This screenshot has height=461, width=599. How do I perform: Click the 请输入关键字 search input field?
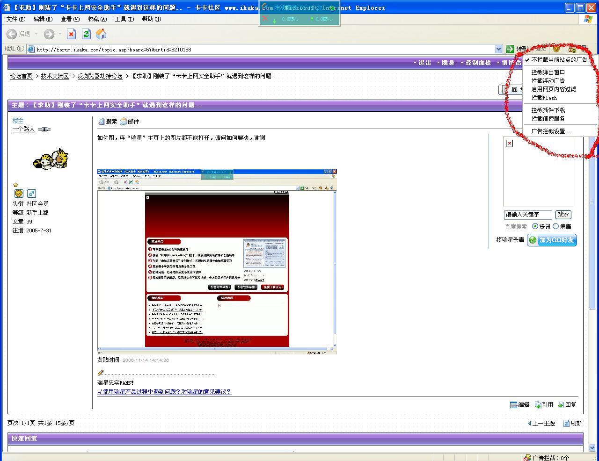pos(528,215)
